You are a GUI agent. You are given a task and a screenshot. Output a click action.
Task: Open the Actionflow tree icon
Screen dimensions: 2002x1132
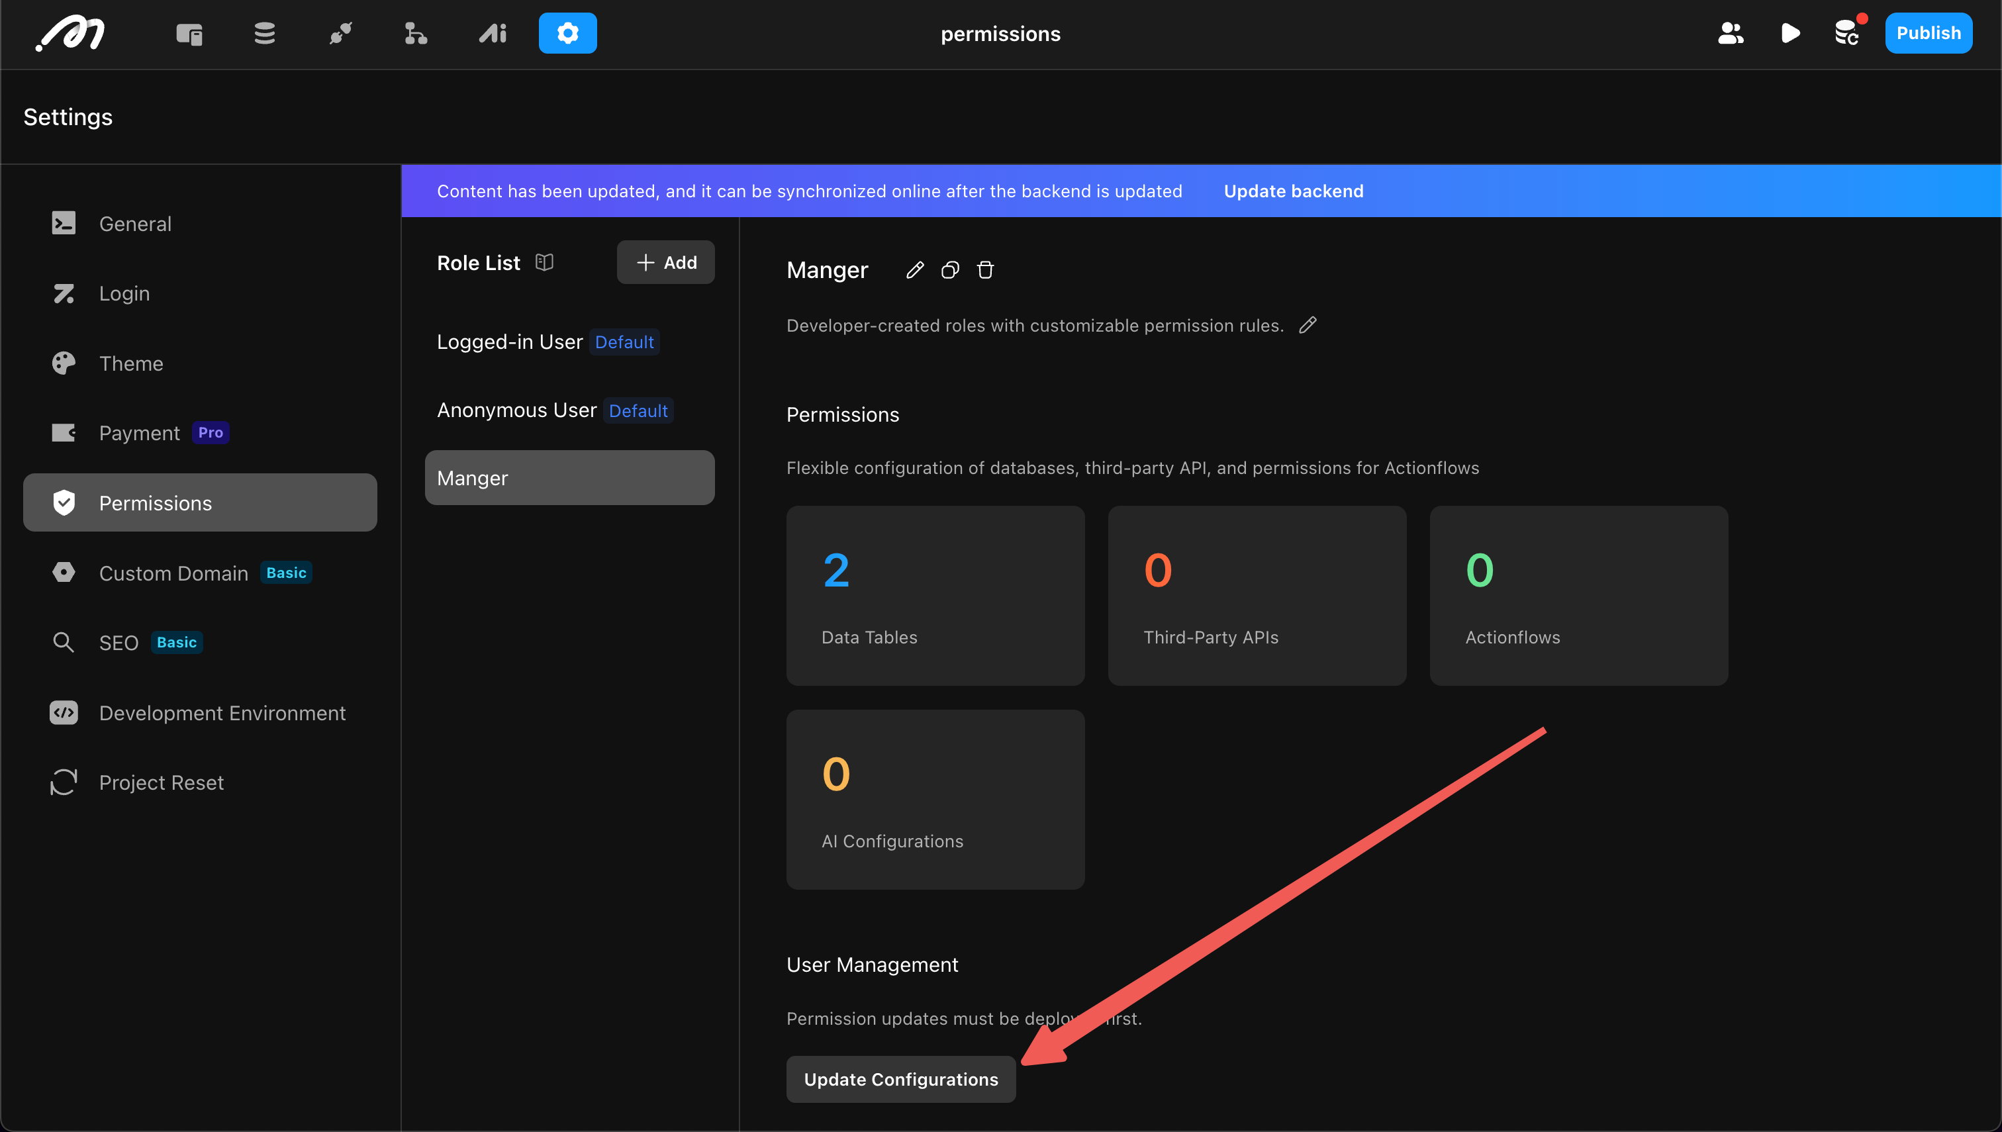tap(416, 34)
